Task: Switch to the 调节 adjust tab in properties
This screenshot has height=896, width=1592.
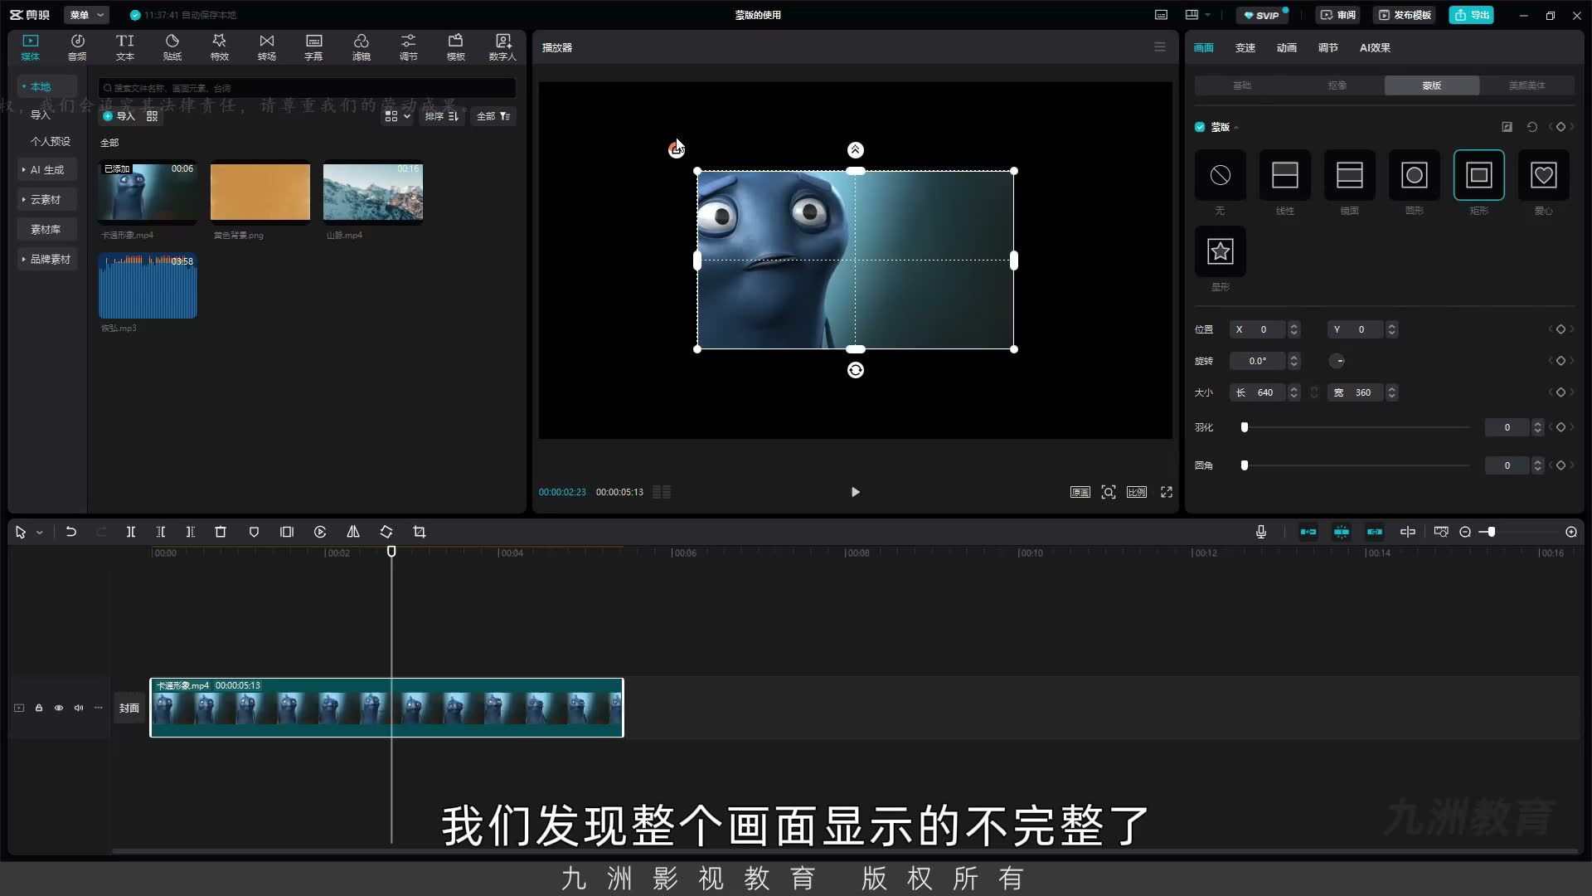Action: tap(1327, 47)
